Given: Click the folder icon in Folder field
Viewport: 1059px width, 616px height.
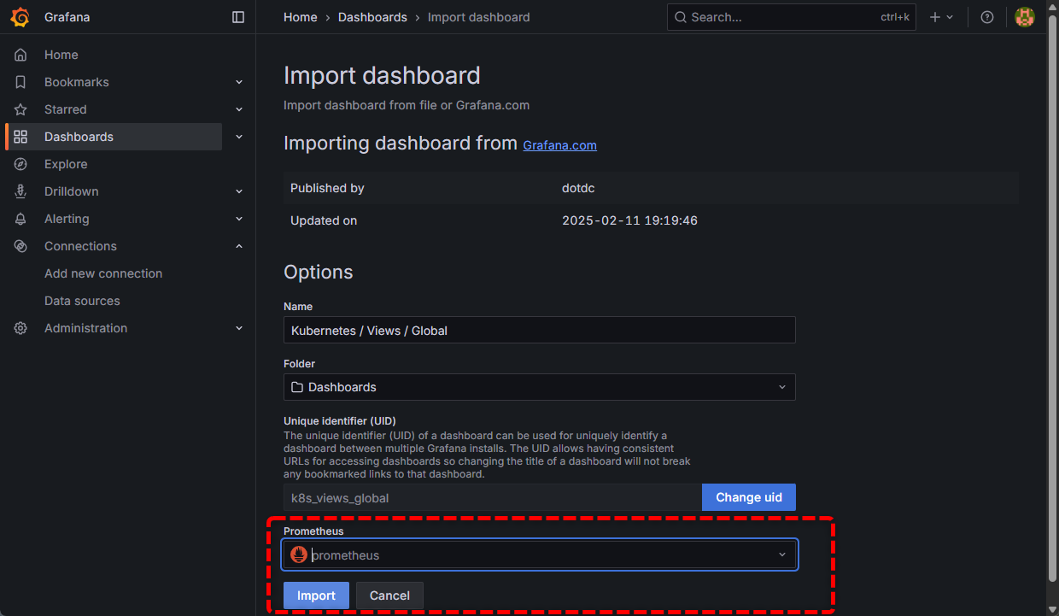Looking at the screenshot, I should (x=297, y=387).
